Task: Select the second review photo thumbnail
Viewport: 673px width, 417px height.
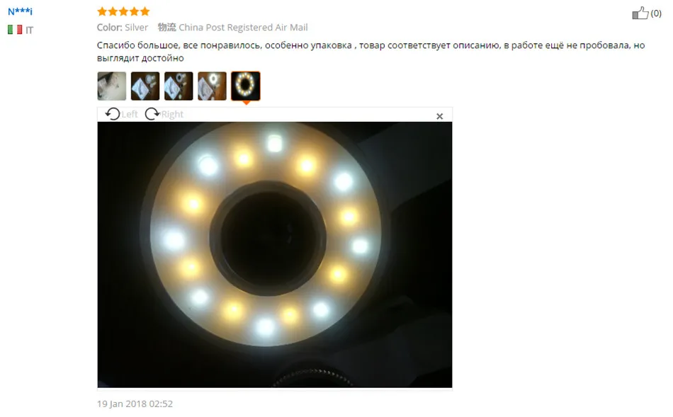Action: 145,86
